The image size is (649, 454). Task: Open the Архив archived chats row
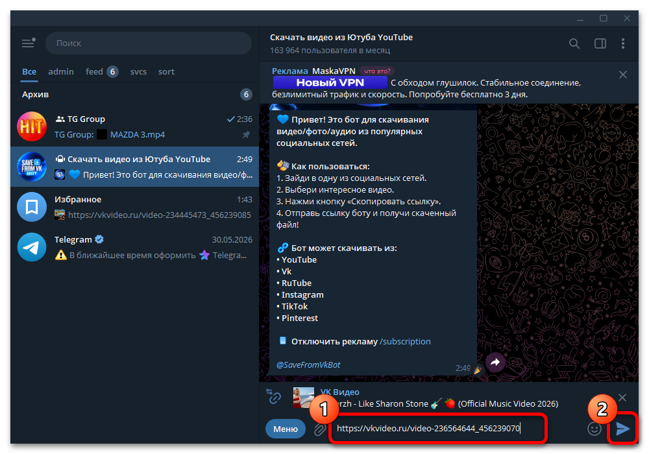(135, 94)
